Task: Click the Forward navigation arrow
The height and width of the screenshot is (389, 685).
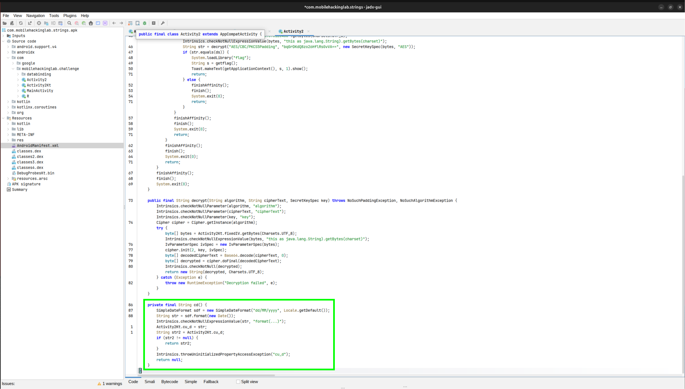Action: tap(121, 23)
